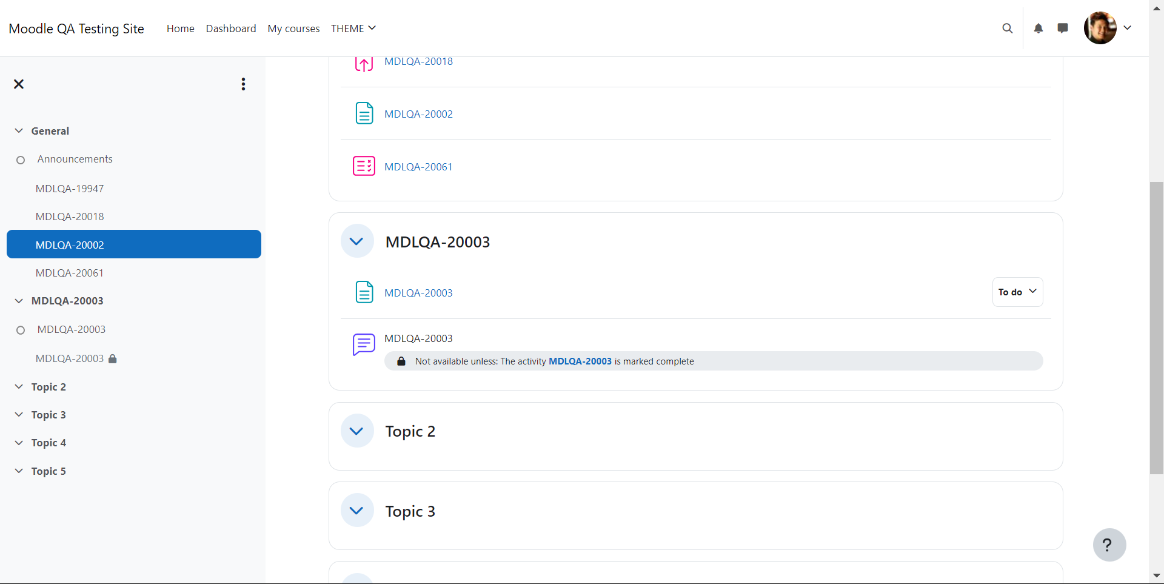The width and height of the screenshot is (1164, 584).
Task: Open the To do completion dropdown
Action: [x=1017, y=292]
